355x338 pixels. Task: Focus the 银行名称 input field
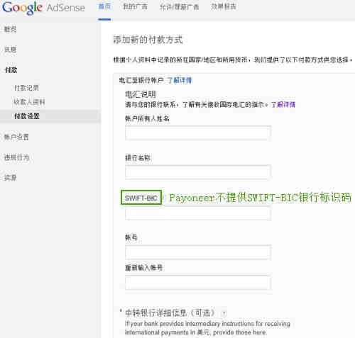(198, 172)
